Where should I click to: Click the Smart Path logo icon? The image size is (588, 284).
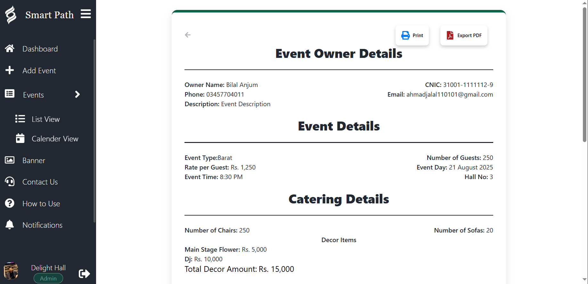click(11, 15)
